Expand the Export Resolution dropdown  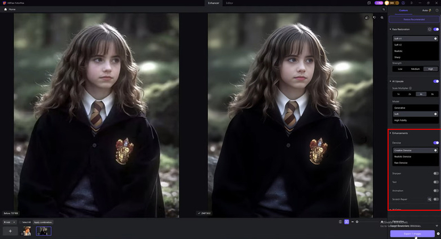coord(437,226)
